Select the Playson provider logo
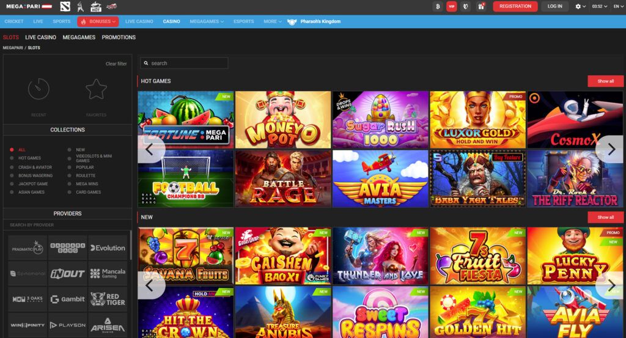 (67, 325)
